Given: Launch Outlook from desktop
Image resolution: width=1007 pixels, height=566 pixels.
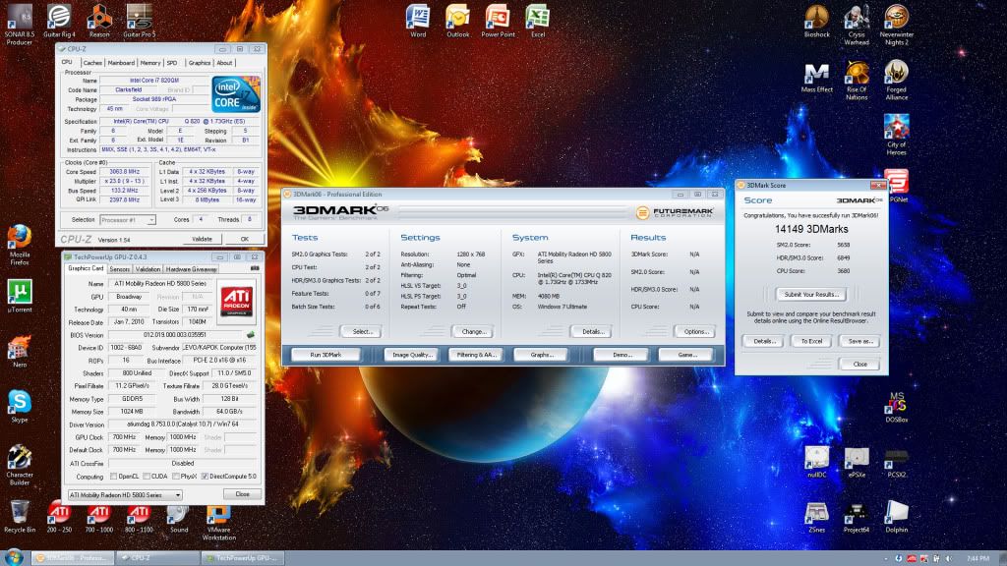Looking at the screenshot, I should pos(458,21).
